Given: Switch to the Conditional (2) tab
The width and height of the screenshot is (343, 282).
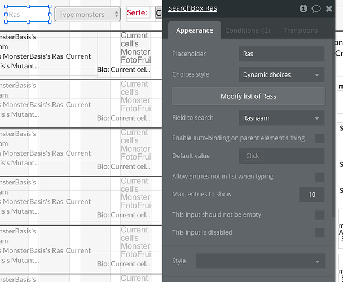Looking at the screenshot, I should (248, 30).
